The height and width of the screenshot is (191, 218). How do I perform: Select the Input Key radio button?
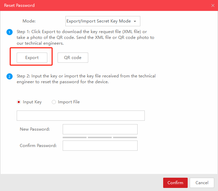[x=19, y=102]
